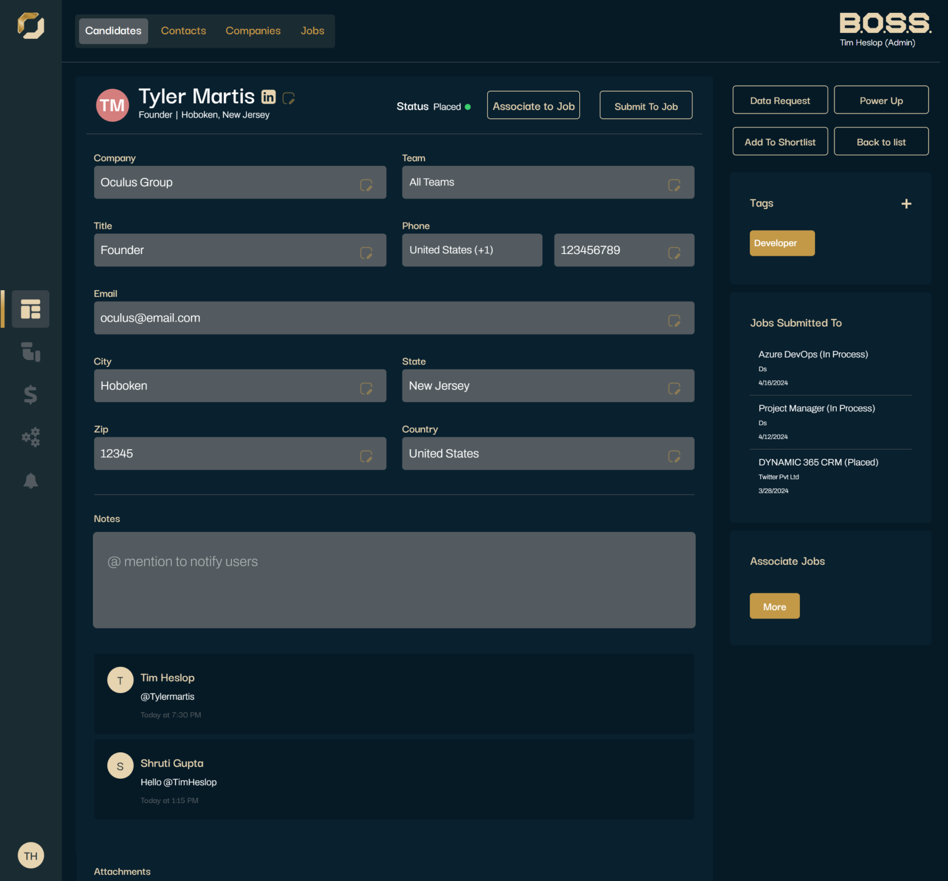Click into the Notes mention text area
The width and height of the screenshot is (948, 881).
[394, 580]
